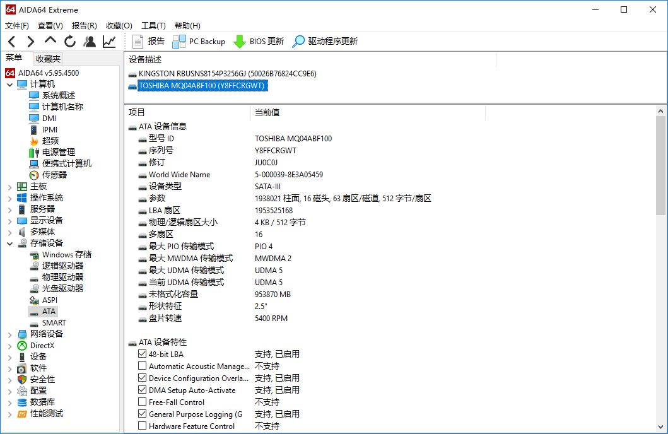Select Windows 存储 under storage
Viewport: 668px width, 434px height.
[x=61, y=254]
